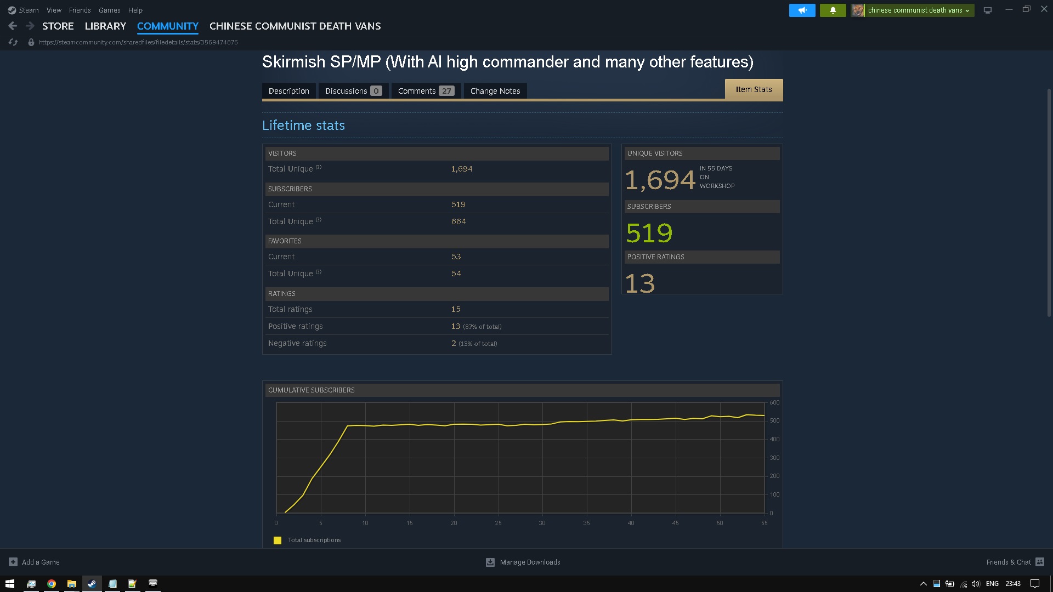Image resolution: width=1053 pixels, height=592 pixels.
Task: Click the Add a Game plus icon
Action: [x=13, y=562]
